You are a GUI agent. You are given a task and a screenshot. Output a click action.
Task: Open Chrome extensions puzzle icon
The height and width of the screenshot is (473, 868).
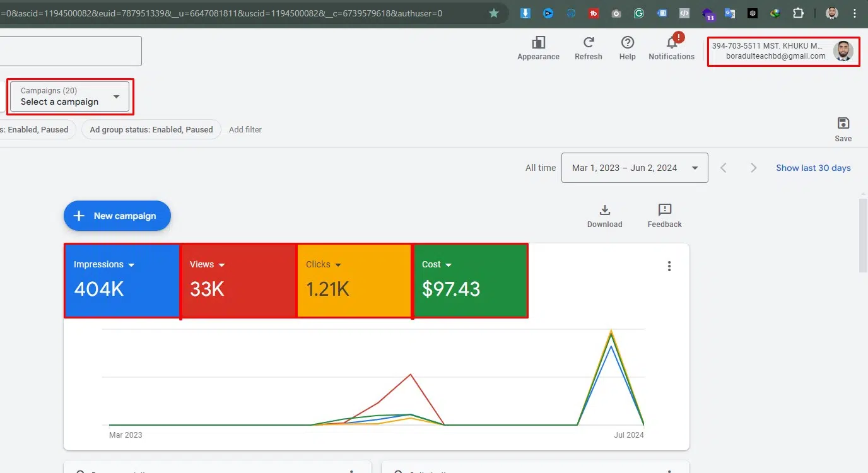798,13
